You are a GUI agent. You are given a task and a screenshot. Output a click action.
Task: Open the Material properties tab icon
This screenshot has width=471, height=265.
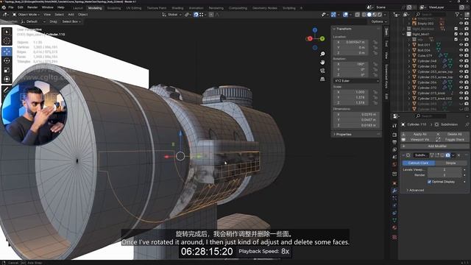[394, 227]
